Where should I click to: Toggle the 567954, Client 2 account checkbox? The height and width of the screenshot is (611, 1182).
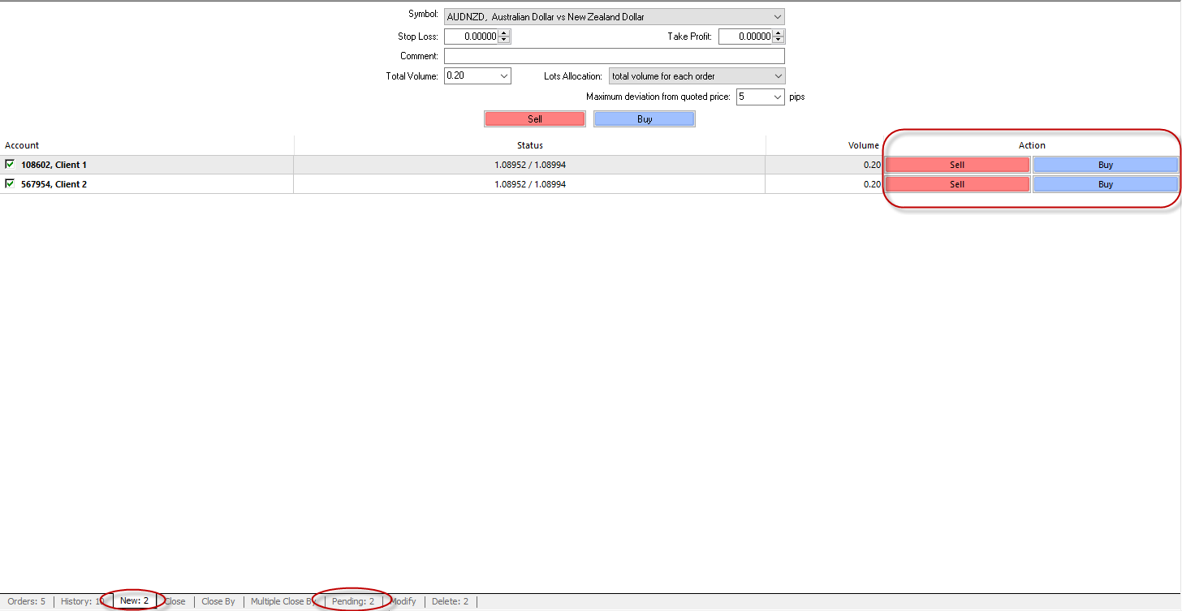point(10,183)
